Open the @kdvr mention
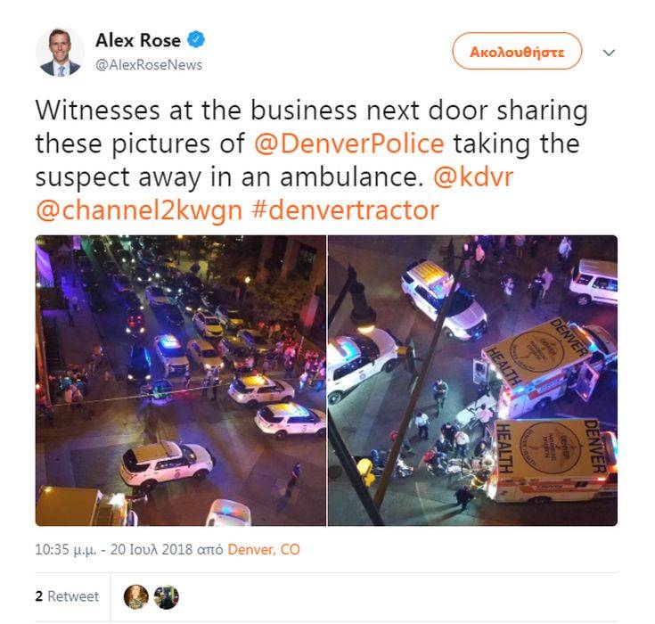The image size is (655, 624). pos(473,177)
